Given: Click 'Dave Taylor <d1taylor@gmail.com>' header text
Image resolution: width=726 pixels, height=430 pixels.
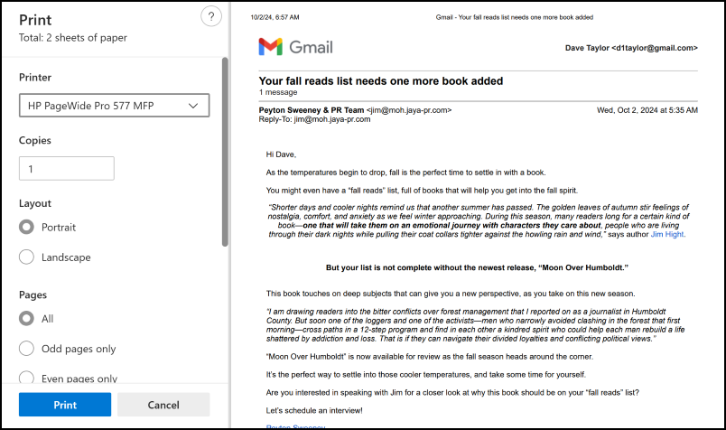Looking at the screenshot, I should tap(631, 48).
